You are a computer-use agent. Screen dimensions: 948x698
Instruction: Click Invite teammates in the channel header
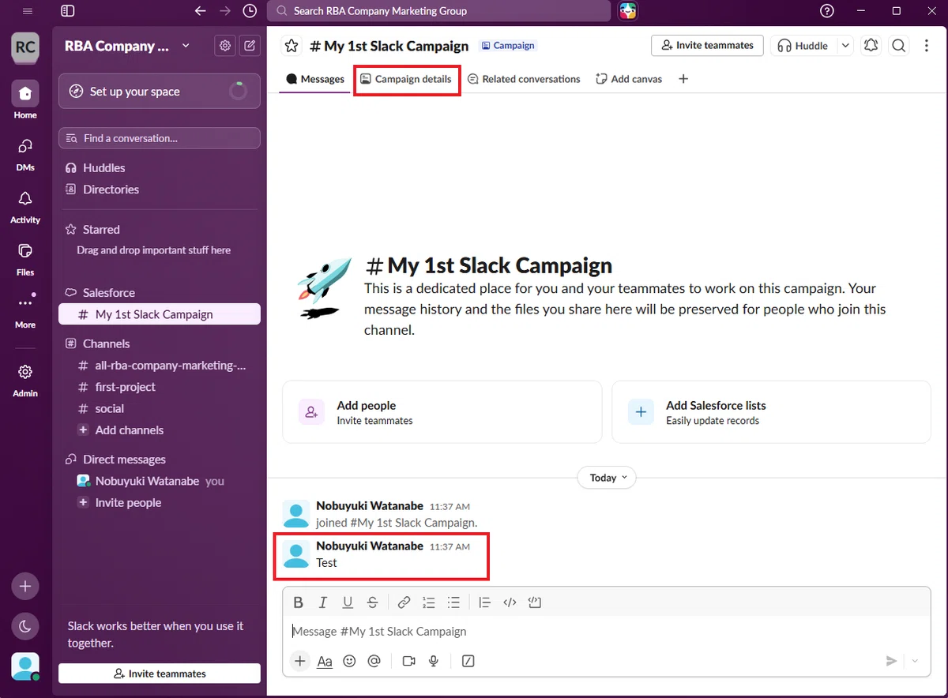click(707, 46)
